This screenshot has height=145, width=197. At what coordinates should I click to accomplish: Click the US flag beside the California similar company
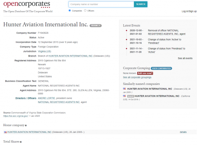(x=124, y=96)
